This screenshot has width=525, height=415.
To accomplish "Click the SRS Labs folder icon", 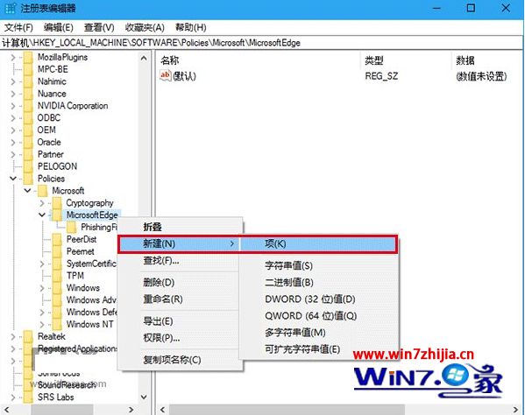I will click(x=28, y=397).
